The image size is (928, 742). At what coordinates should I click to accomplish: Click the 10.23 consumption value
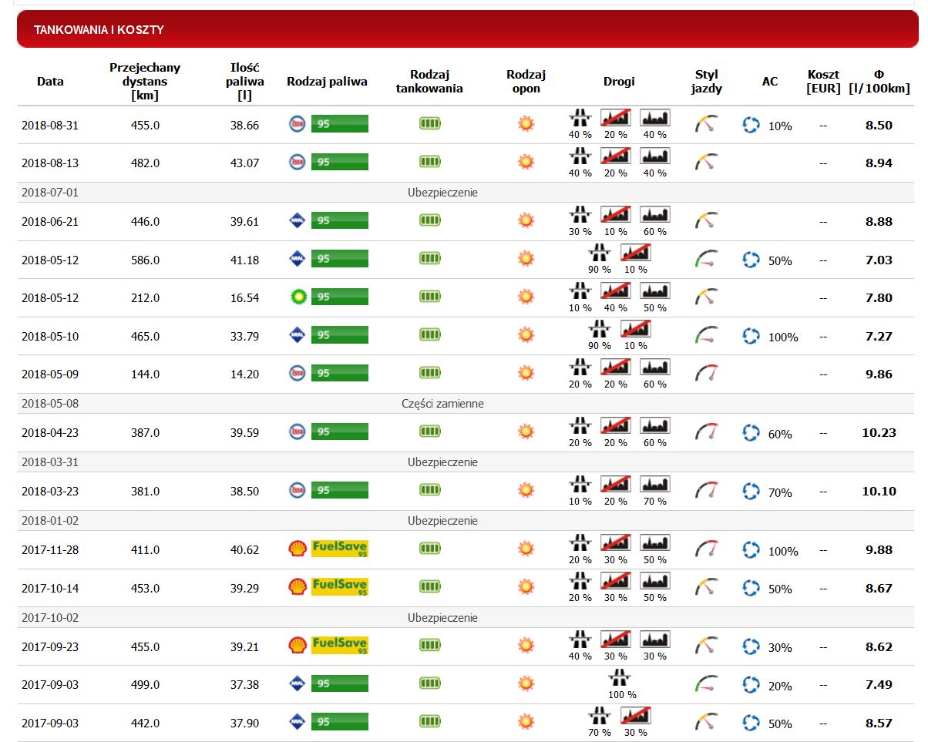(879, 432)
